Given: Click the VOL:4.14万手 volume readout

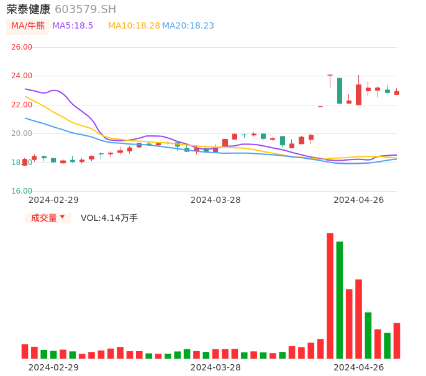Looking at the screenshot, I should tap(109, 218).
